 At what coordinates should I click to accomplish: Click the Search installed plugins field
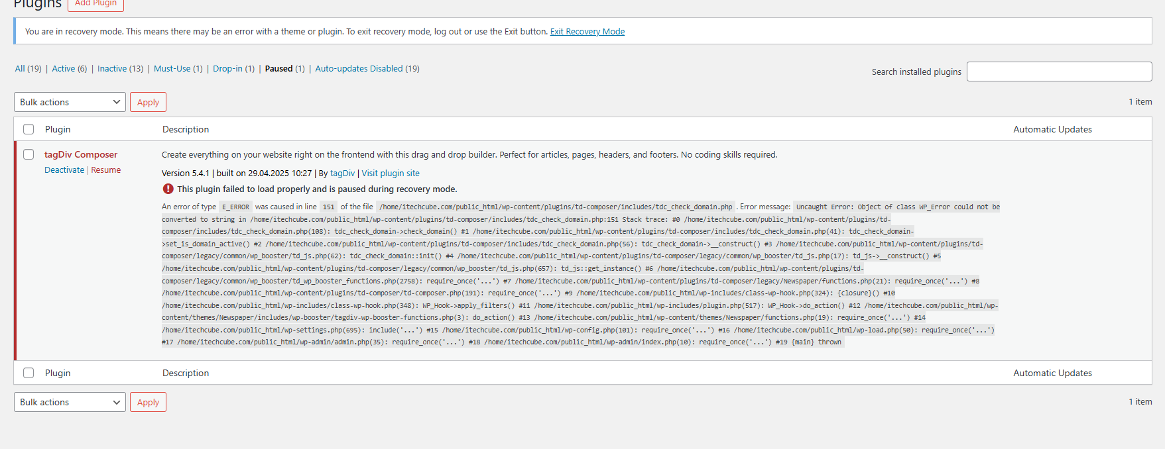pyautogui.click(x=1059, y=72)
